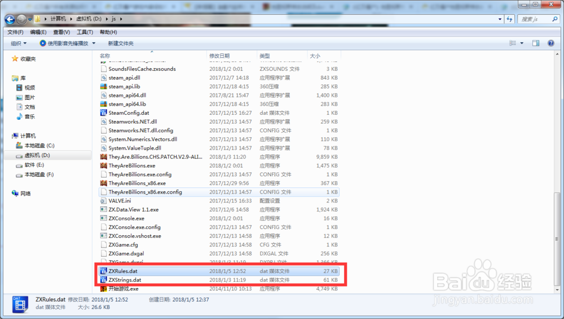
Task: Open 图片 library in sidebar
Action: coord(29,97)
